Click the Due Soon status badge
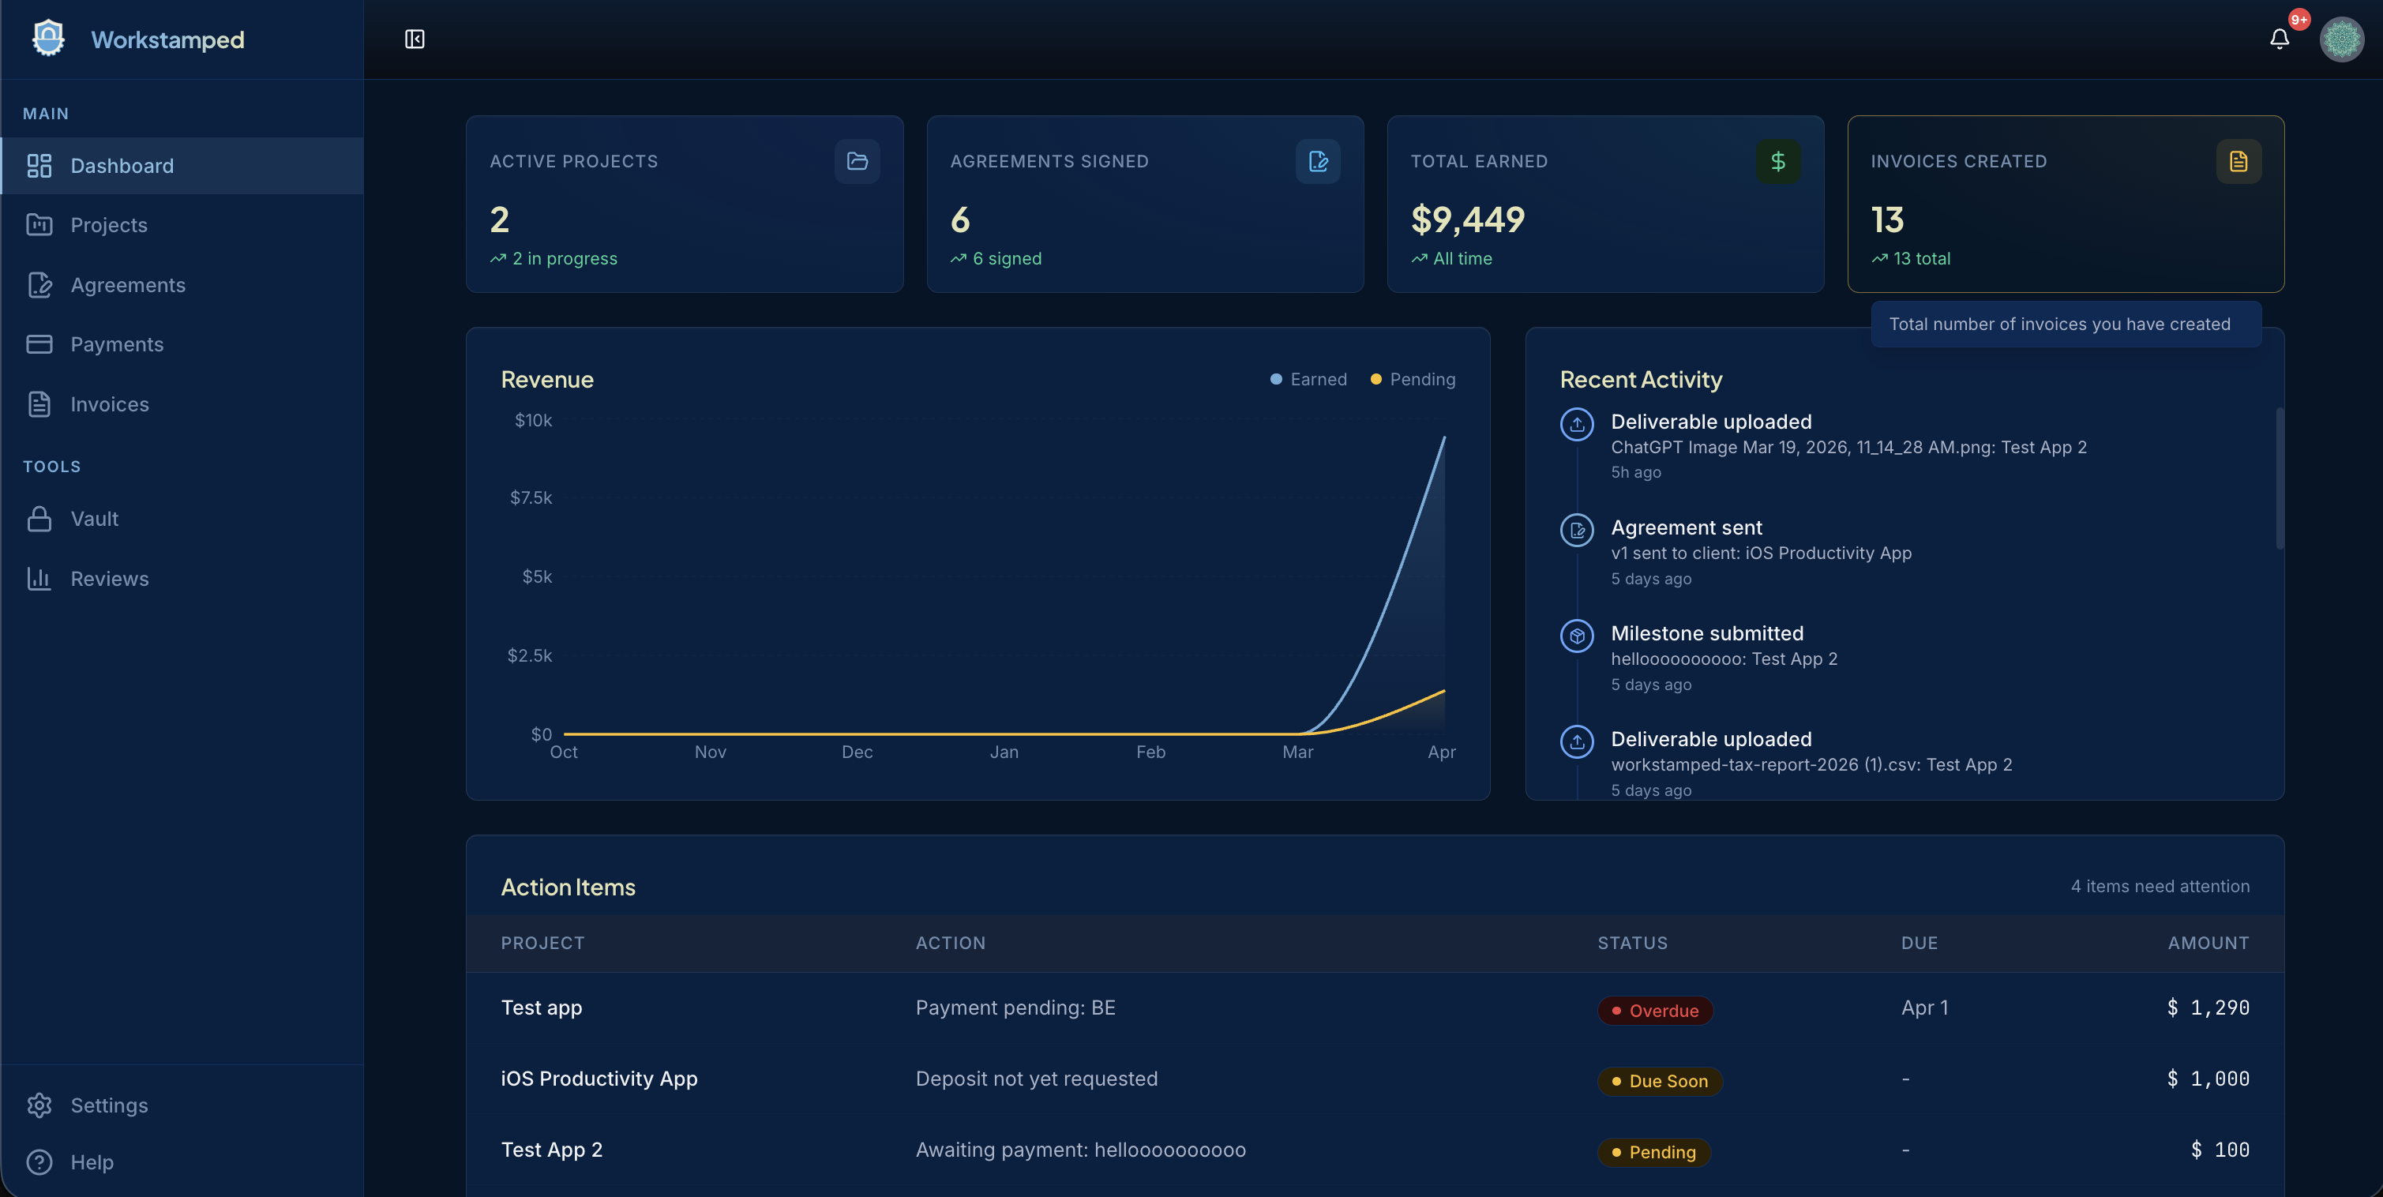This screenshot has width=2383, height=1197. pos(1660,1080)
